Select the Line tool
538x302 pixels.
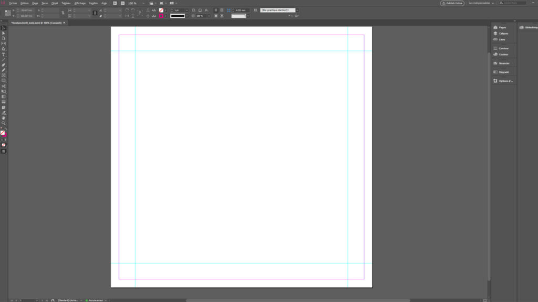pyautogui.click(x=4, y=60)
